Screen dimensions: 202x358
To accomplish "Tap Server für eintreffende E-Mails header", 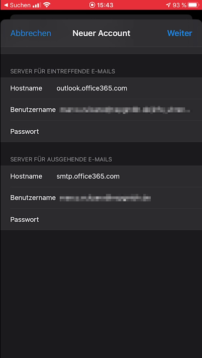I will pyautogui.click(x=63, y=72).
